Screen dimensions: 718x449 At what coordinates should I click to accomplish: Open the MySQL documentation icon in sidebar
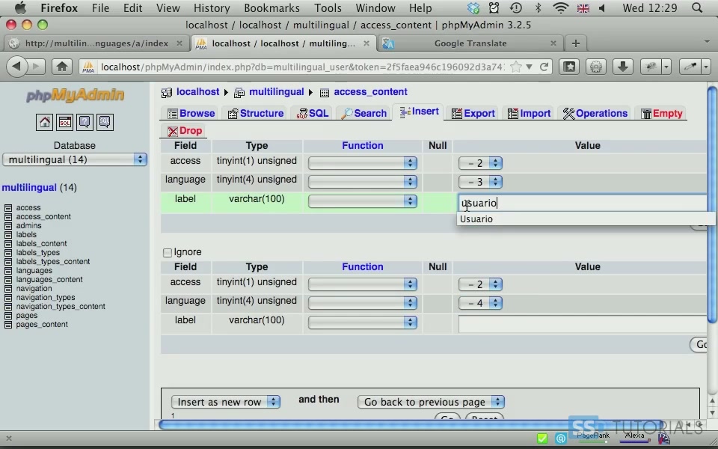pos(105,122)
